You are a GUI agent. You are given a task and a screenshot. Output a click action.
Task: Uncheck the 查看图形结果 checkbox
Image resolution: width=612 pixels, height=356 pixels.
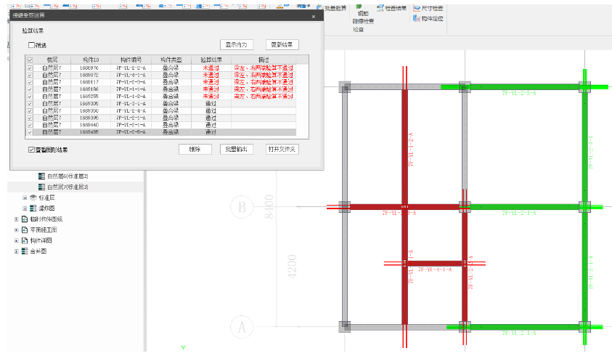30,150
